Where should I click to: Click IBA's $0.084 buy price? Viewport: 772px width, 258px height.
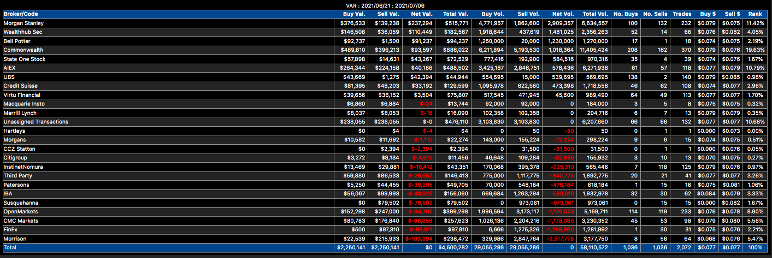pos(708,194)
